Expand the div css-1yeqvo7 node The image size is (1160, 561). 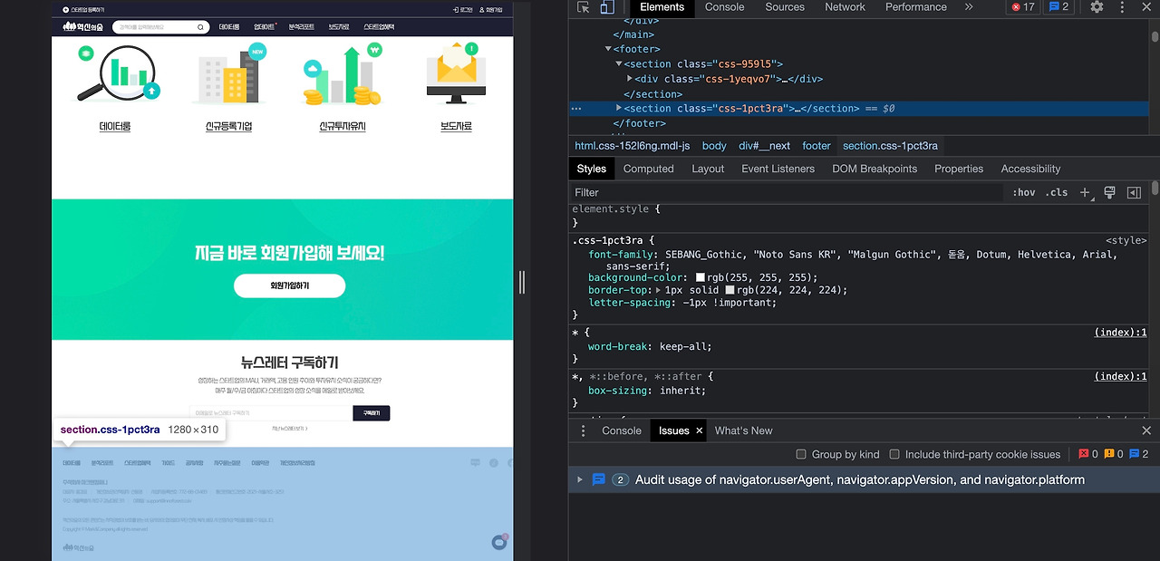[630, 79]
